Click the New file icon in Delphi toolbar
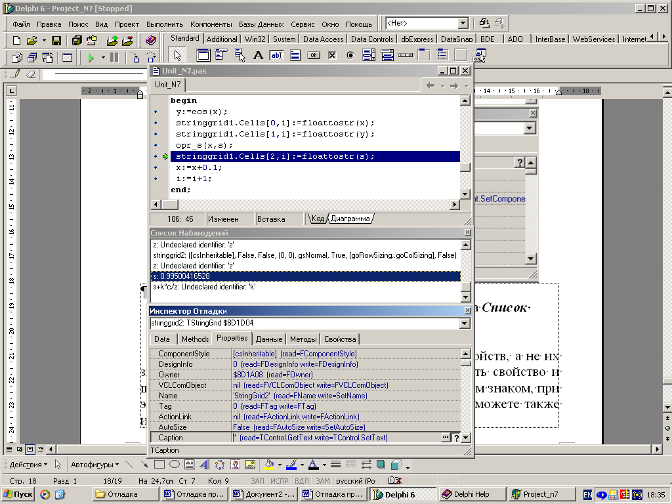672x504 pixels. (x=16, y=40)
